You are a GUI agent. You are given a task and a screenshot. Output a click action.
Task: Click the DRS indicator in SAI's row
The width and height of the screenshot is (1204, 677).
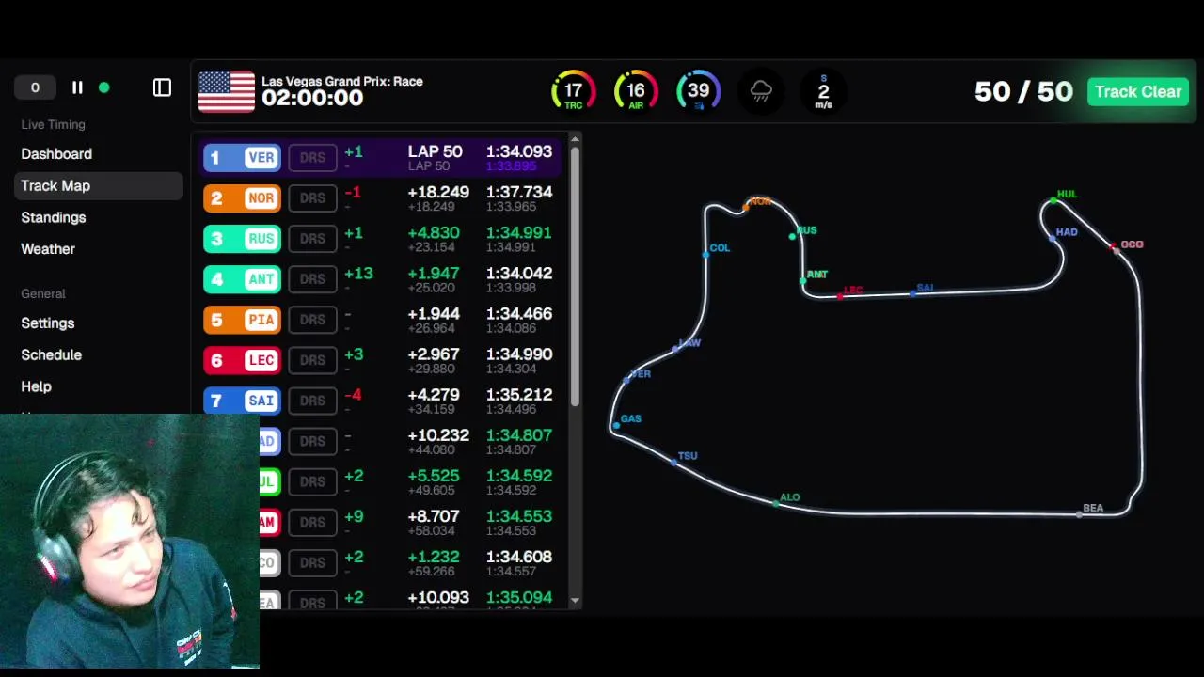click(312, 401)
